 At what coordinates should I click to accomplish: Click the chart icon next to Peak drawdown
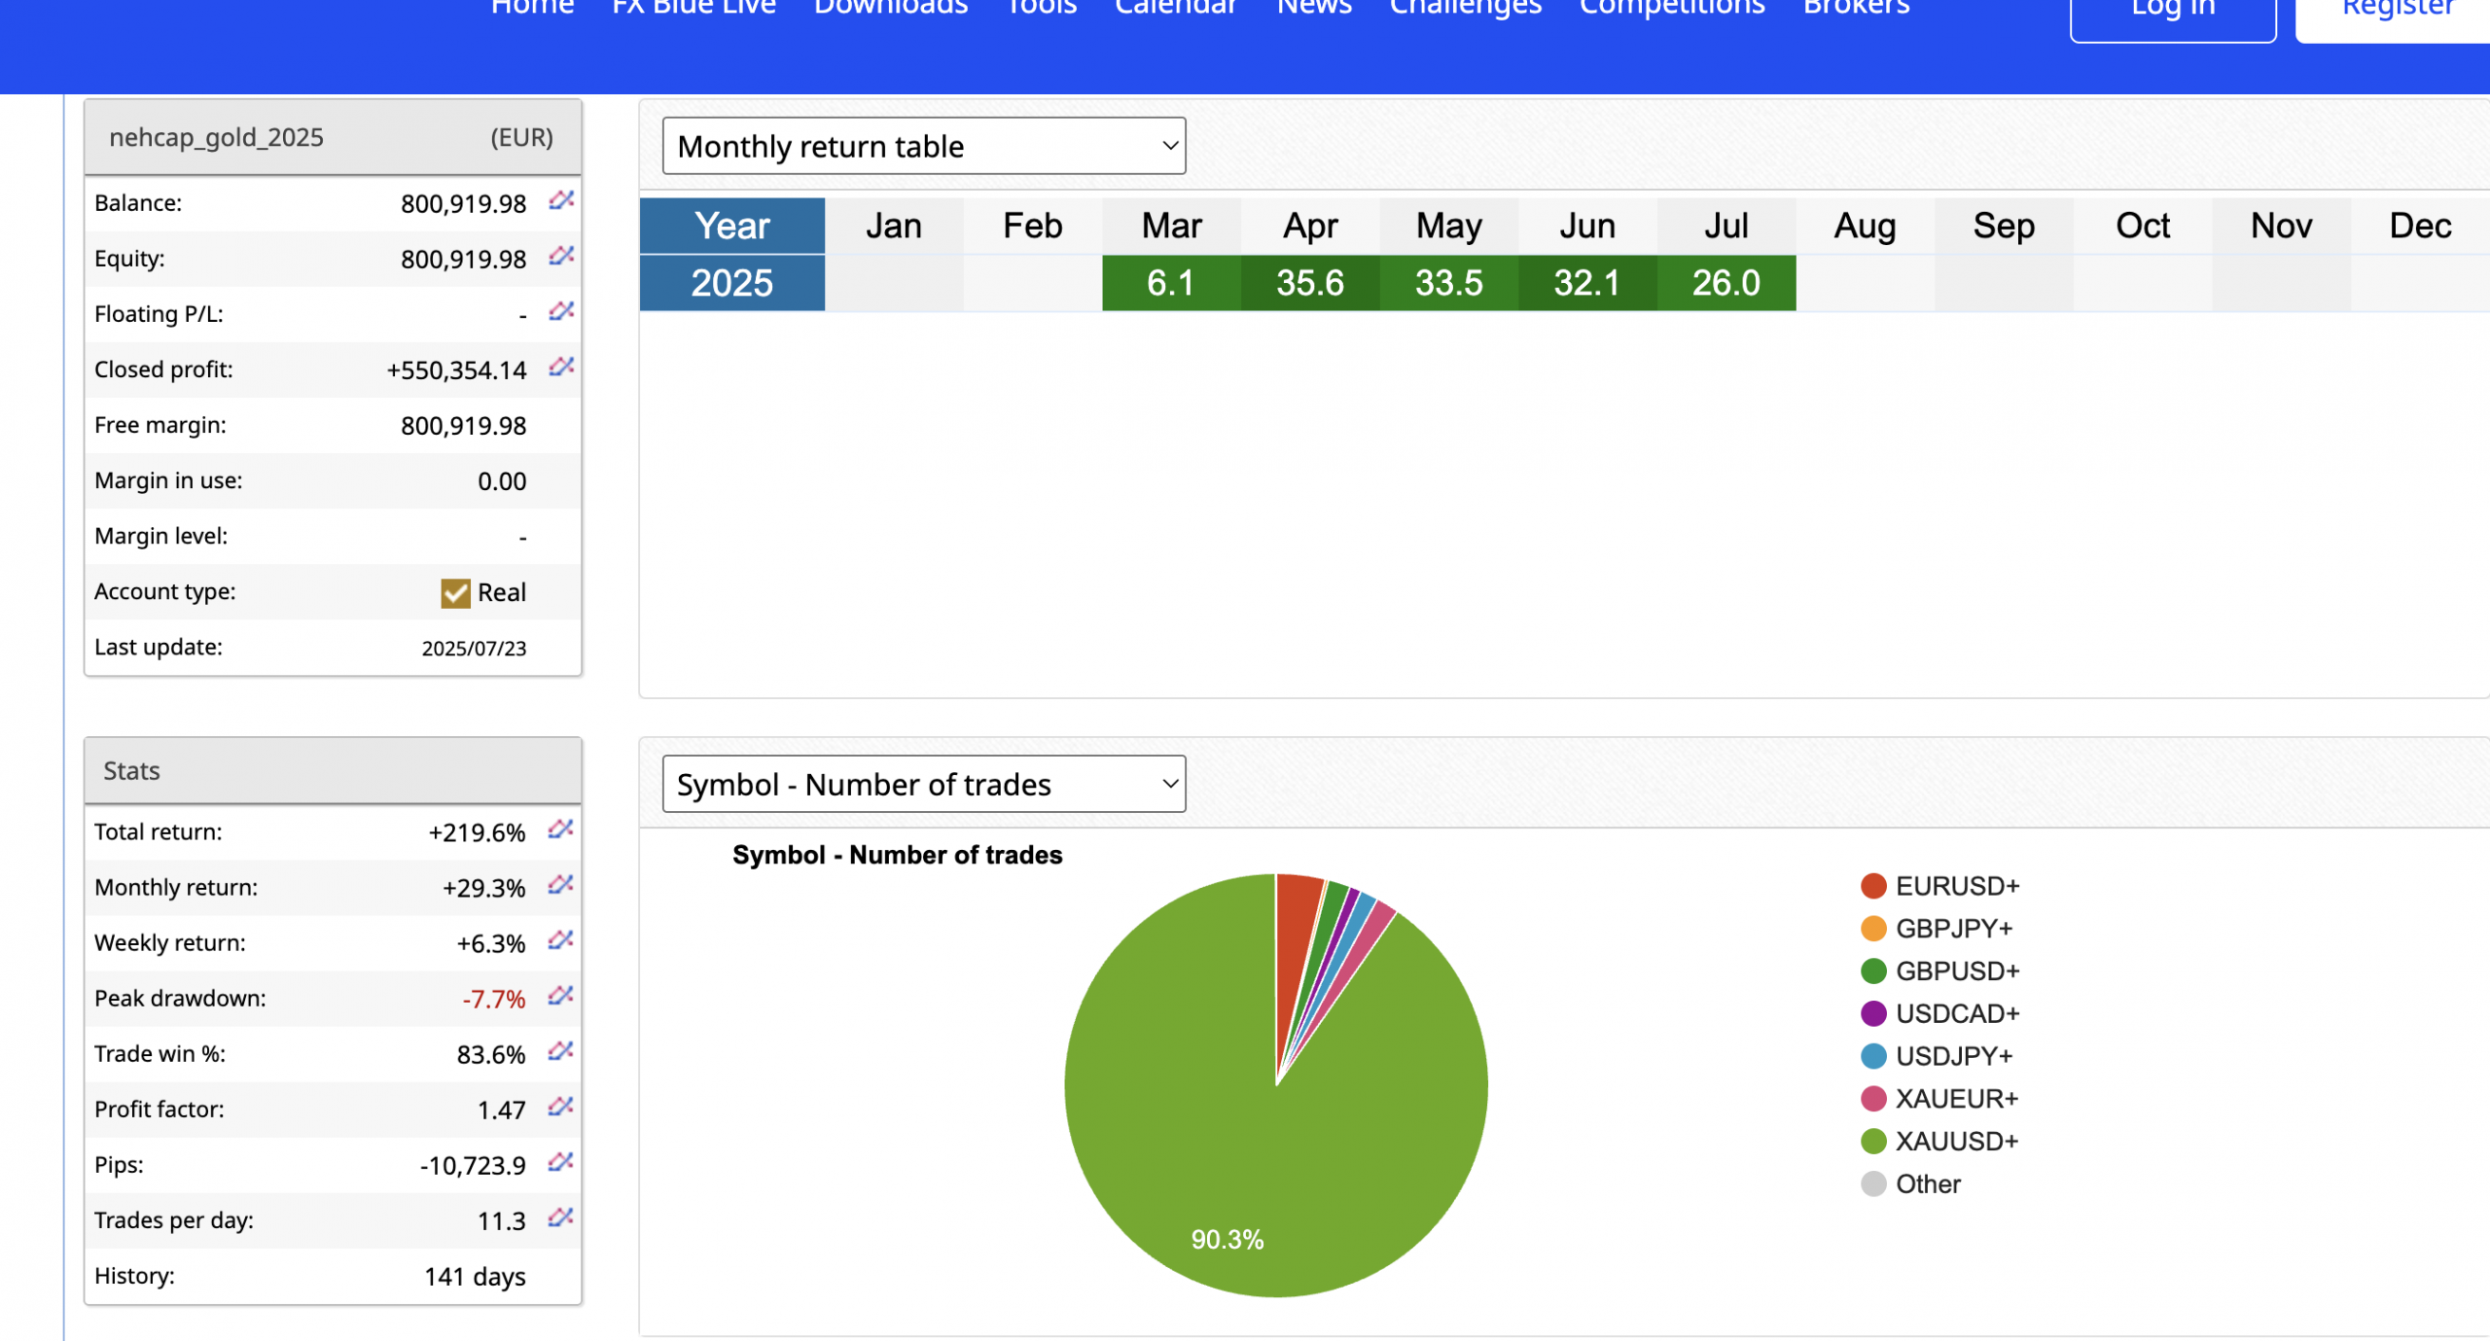point(560,996)
